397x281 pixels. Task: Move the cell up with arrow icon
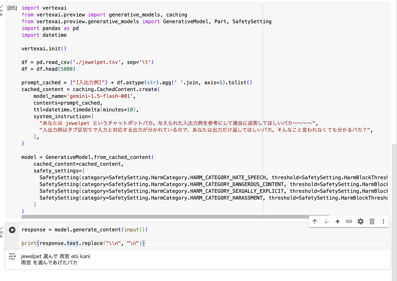pos(315,222)
